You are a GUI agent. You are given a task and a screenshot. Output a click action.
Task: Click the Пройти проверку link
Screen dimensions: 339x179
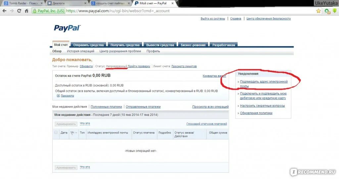pos(139,66)
